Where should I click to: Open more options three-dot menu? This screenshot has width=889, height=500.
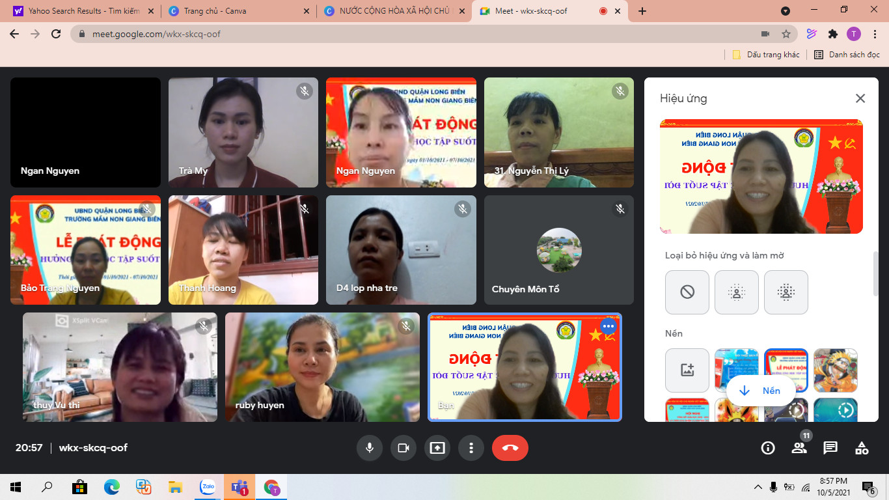(x=471, y=448)
